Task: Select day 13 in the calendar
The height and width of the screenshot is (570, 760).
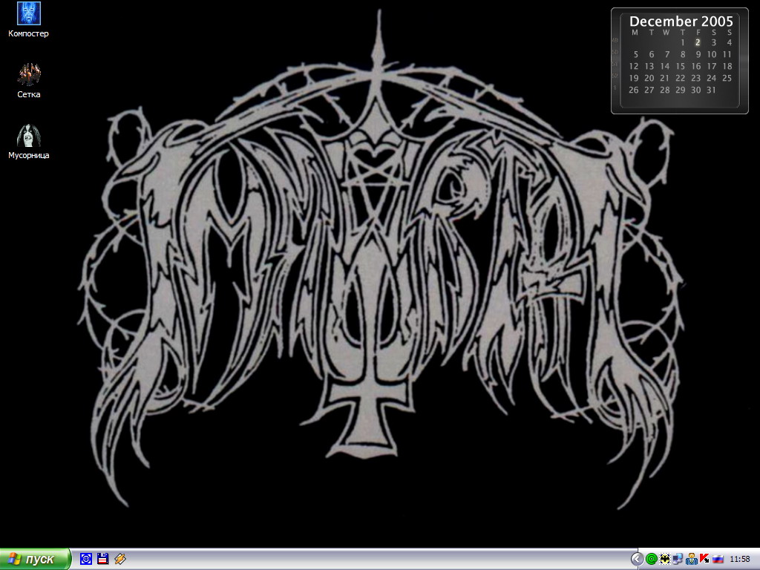Action: [x=649, y=66]
